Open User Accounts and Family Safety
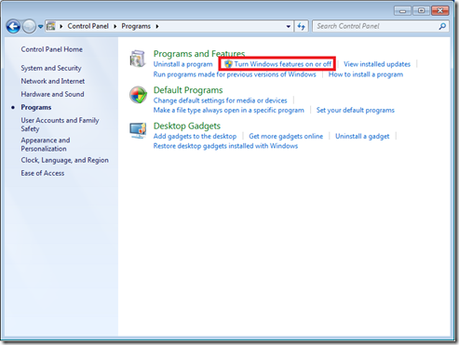 [x=60, y=125]
